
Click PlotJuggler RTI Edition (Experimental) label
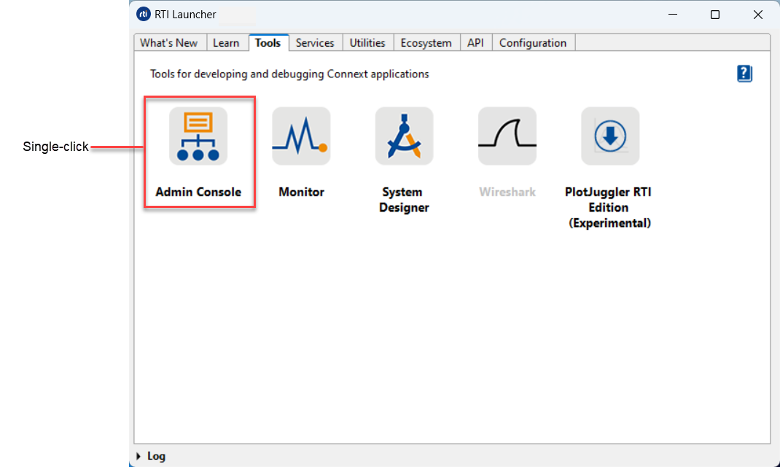click(x=609, y=208)
